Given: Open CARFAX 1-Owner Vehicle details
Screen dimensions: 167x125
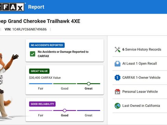Looking at the screenshot, I should tap(140, 78).
